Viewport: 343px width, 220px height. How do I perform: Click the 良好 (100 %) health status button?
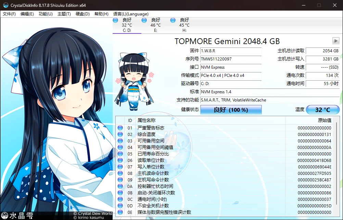[x=231, y=110]
